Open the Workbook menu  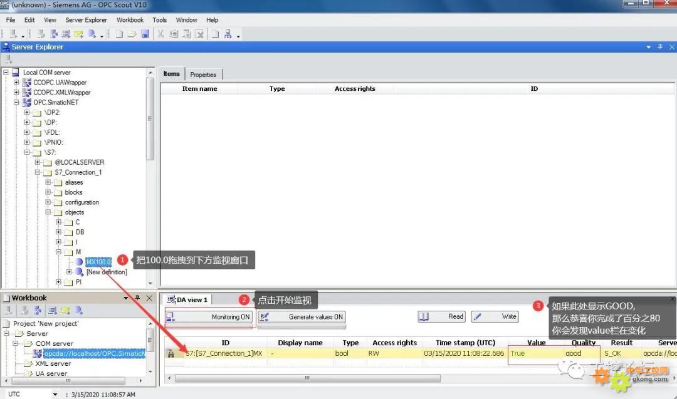click(130, 20)
